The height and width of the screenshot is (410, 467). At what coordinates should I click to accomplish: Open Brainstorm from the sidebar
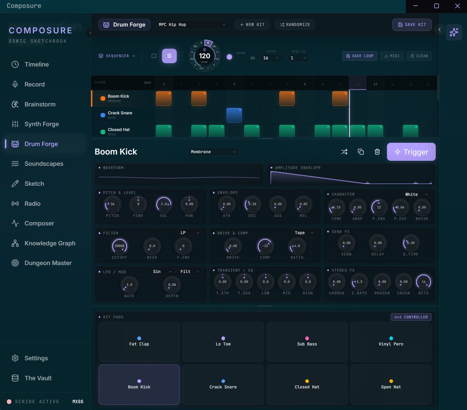pos(45,104)
